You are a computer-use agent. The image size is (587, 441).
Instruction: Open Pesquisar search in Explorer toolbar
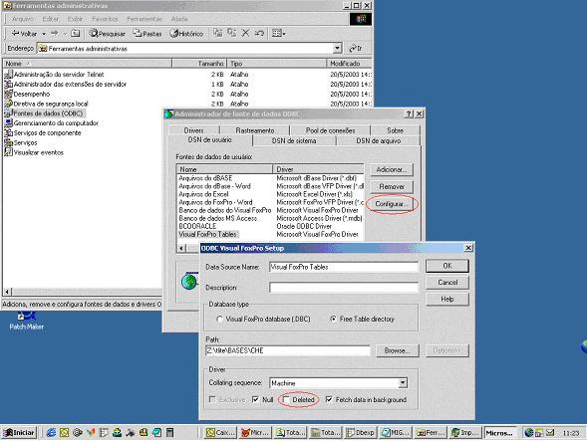[107, 33]
